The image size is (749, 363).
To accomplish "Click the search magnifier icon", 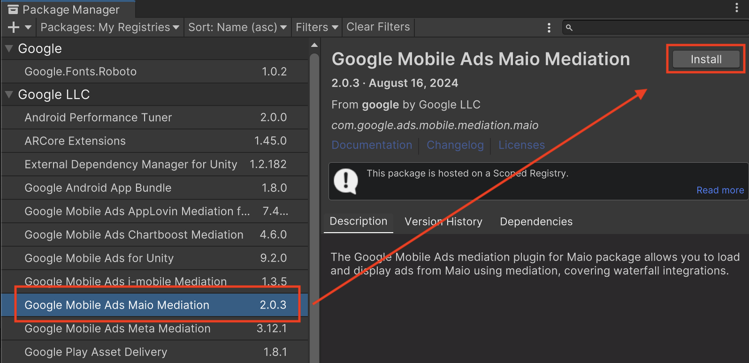I will tap(569, 28).
